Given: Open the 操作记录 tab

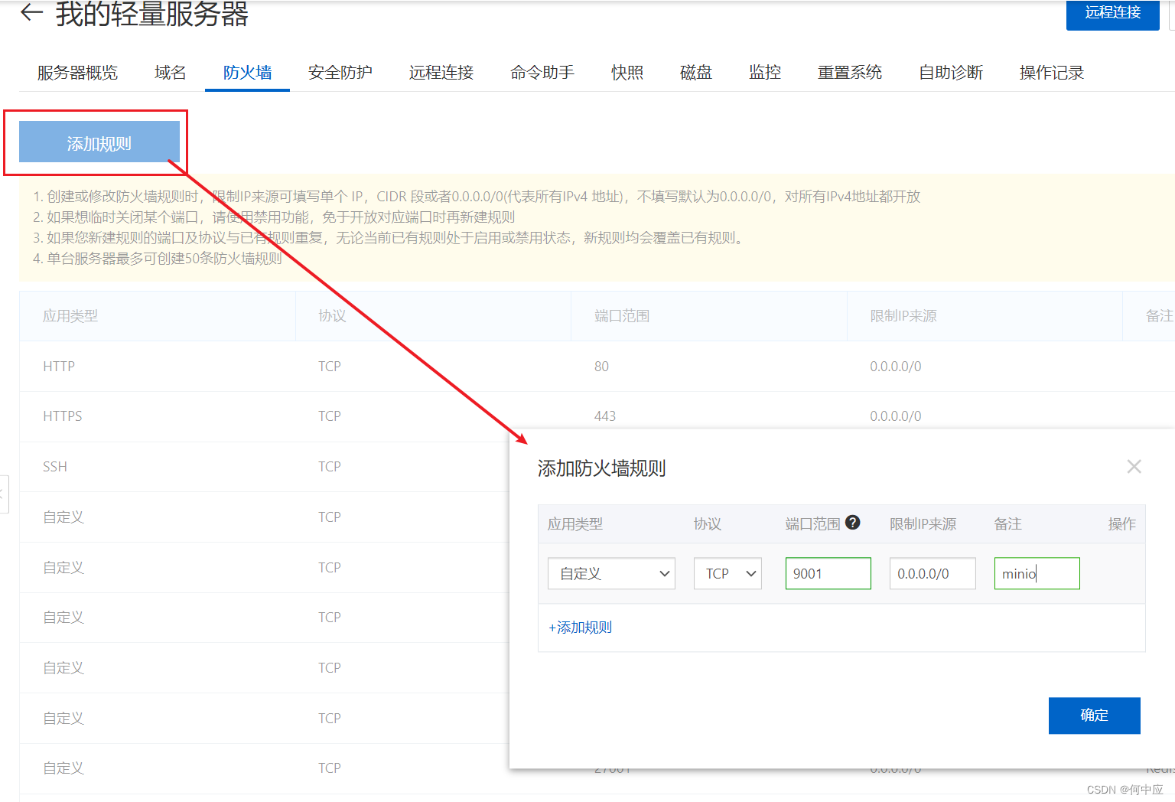Looking at the screenshot, I should pyautogui.click(x=1052, y=73).
